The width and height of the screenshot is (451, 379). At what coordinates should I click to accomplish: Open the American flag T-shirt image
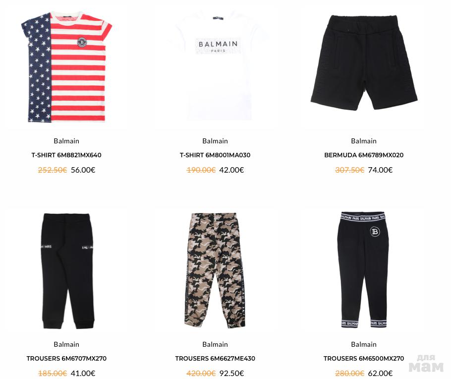pos(66,67)
